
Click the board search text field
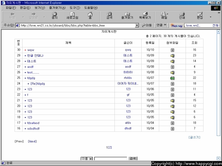[x=111, y=159]
